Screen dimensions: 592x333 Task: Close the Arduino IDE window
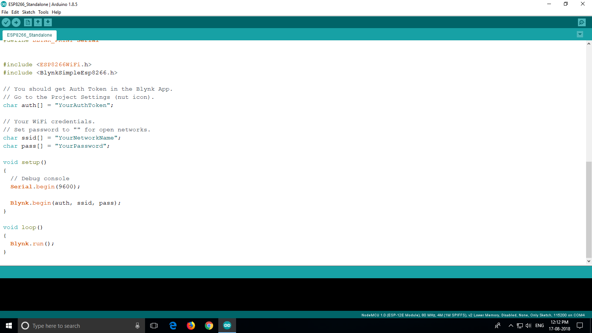(x=583, y=4)
